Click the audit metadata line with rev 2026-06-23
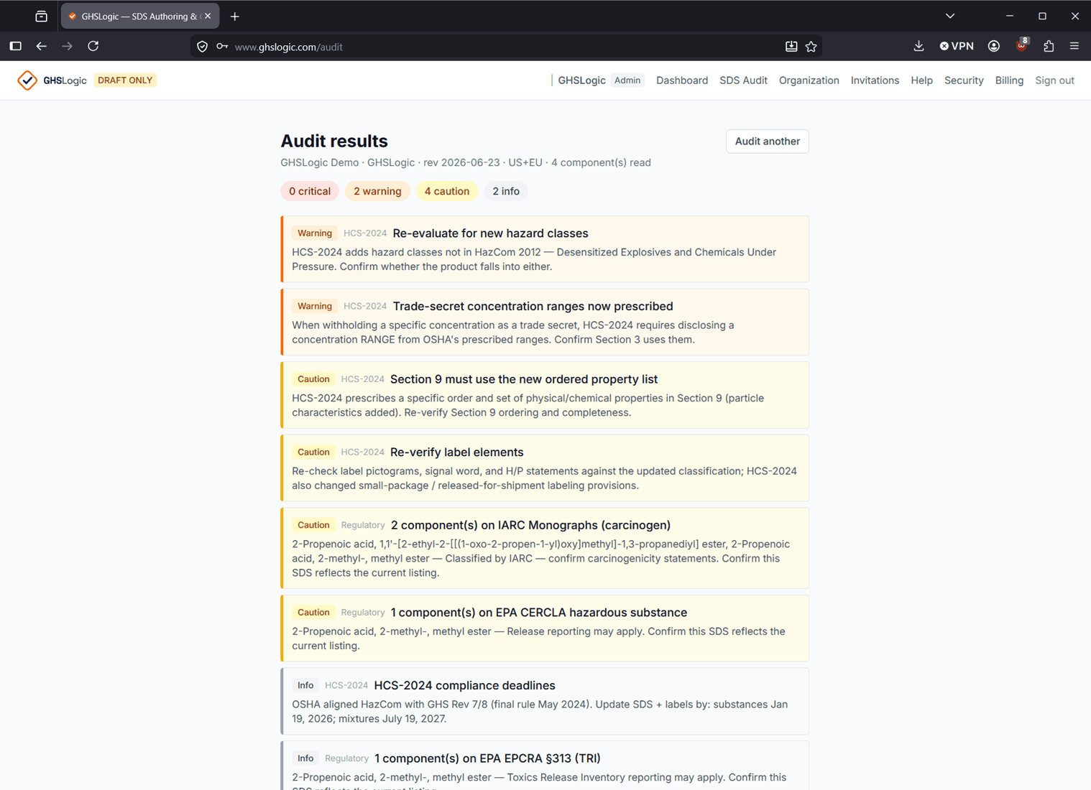This screenshot has width=1091, height=790. pyautogui.click(x=466, y=163)
